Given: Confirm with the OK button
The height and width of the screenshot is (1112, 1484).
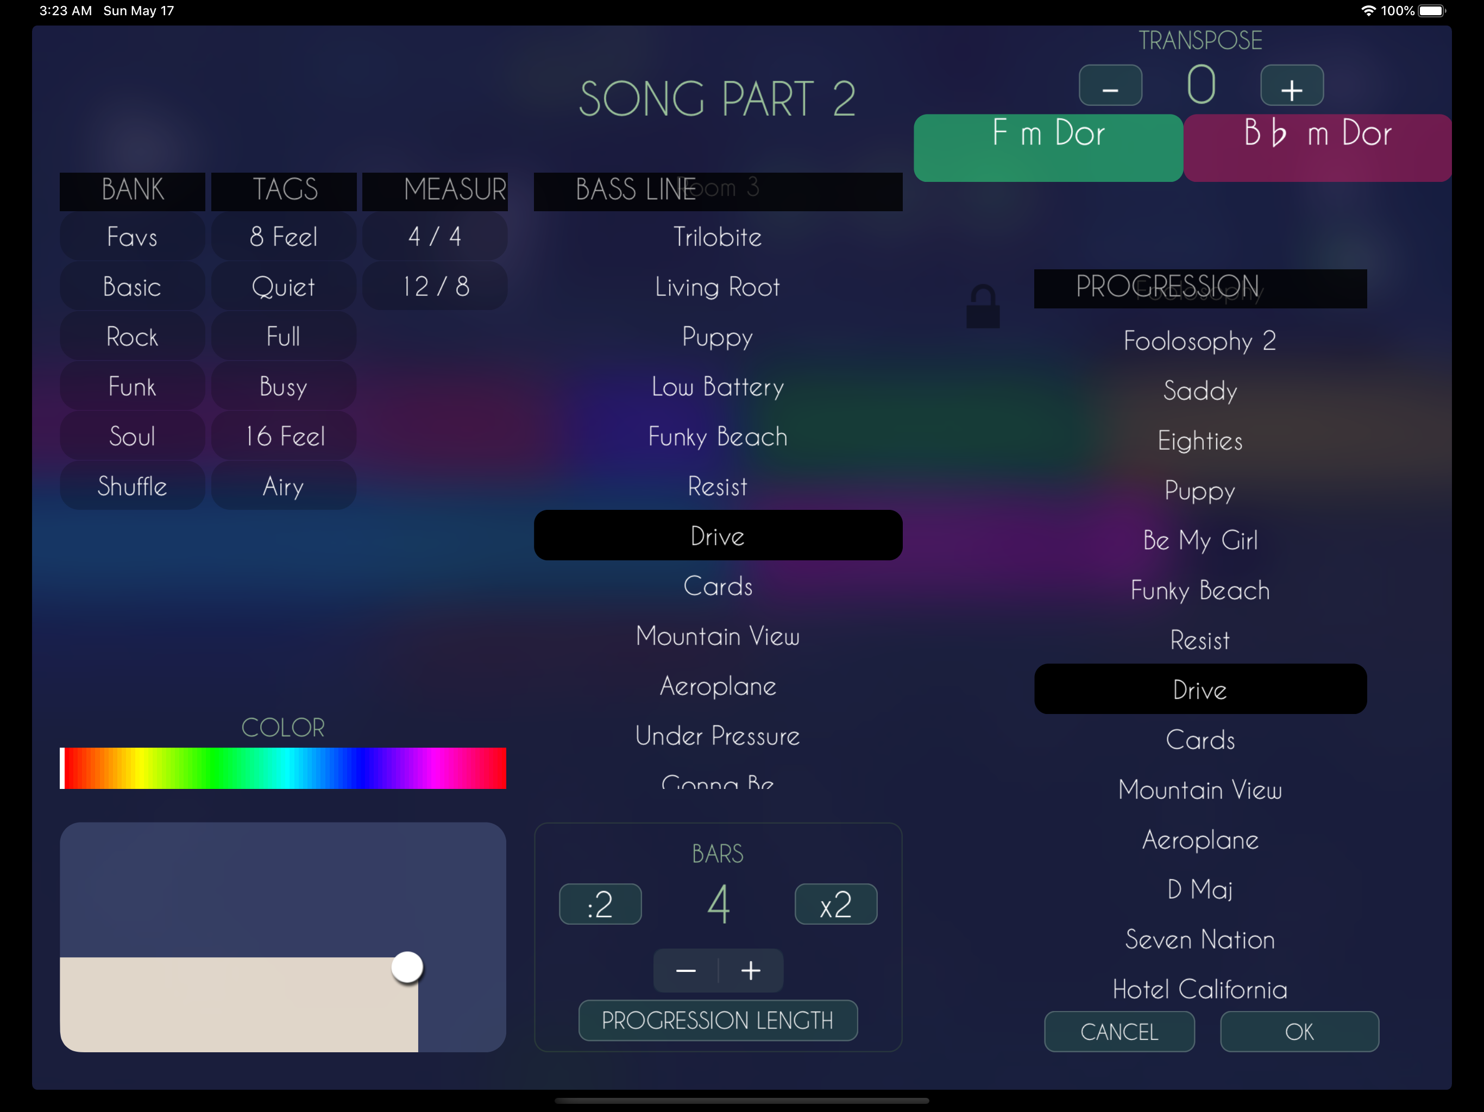Looking at the screenshot, I should (x=1299, y=1032).
